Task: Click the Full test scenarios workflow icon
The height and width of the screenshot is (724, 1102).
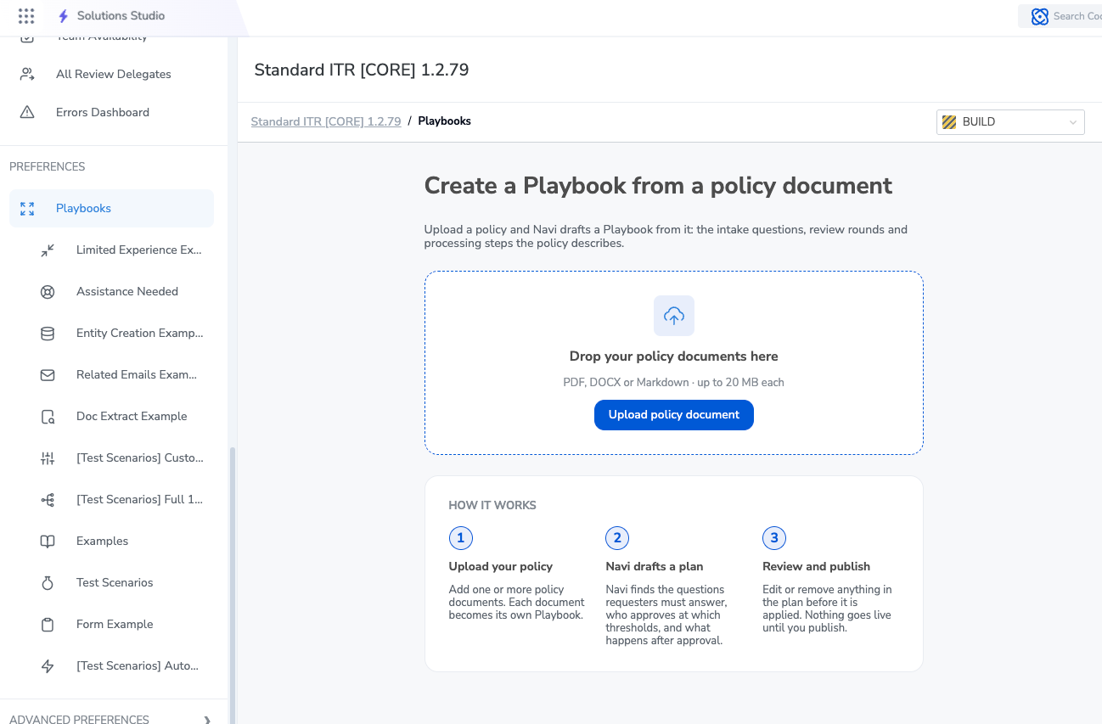Action: click(48, 499)
